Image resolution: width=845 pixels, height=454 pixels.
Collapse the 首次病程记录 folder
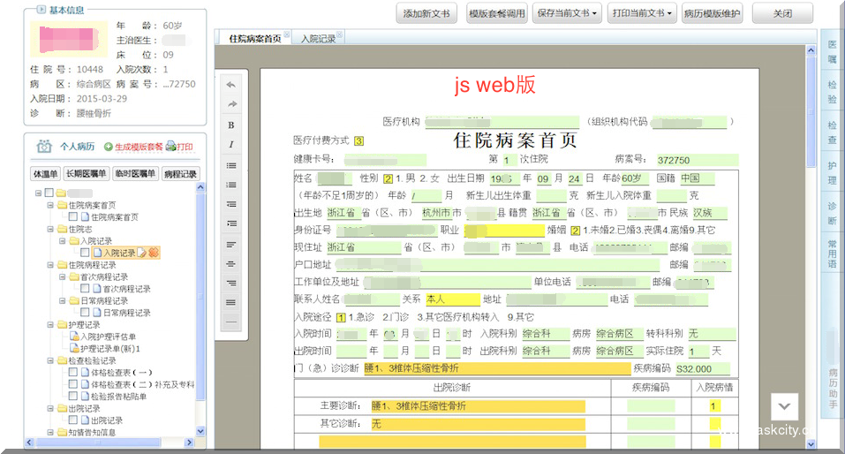[x=62, y=276]
